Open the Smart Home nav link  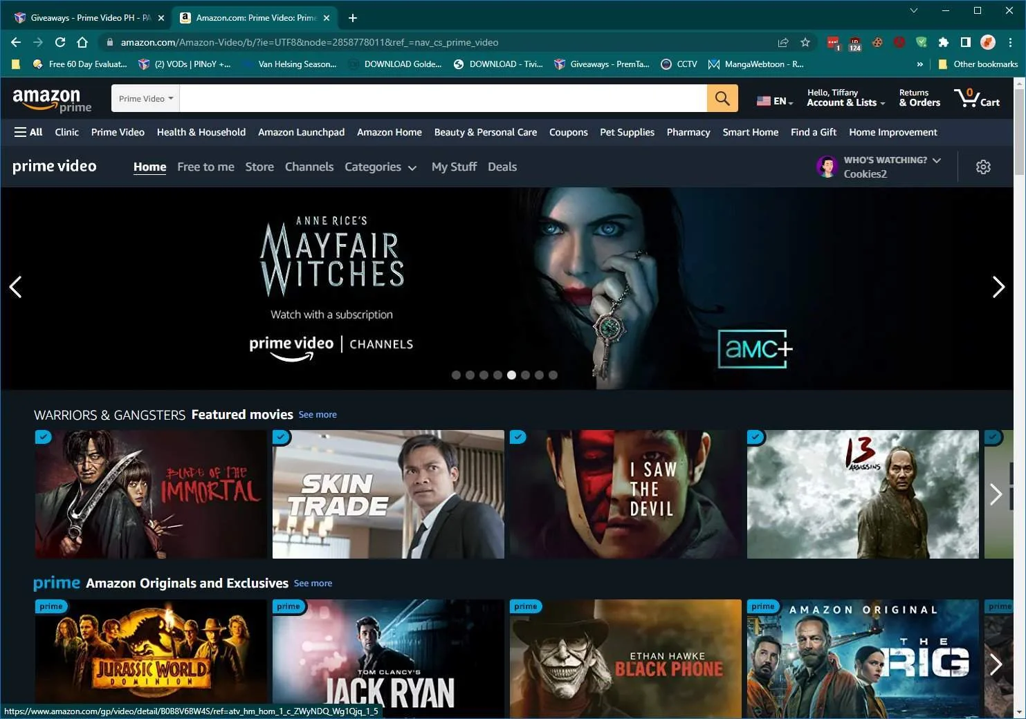[x=751, y=132]
